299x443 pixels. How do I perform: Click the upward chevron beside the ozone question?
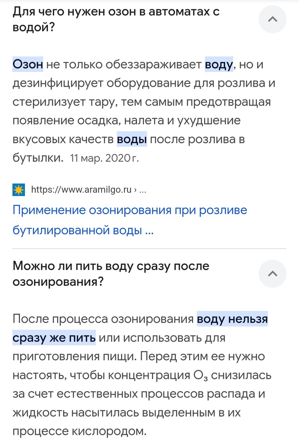[x=272, y=19]
